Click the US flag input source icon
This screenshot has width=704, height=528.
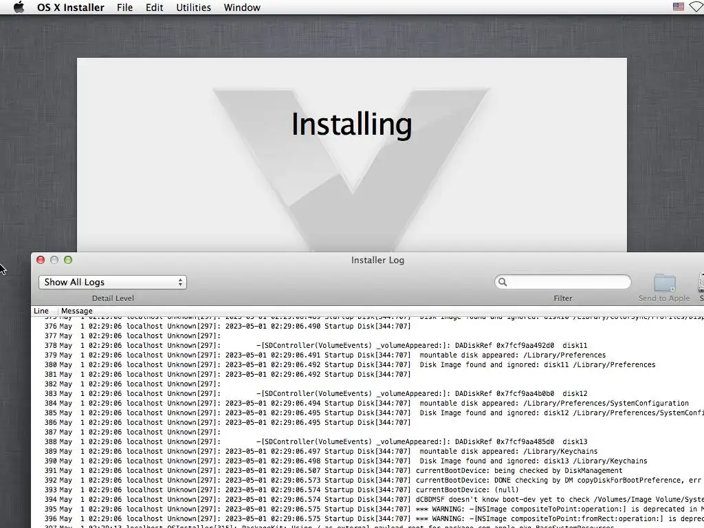coord(679,7)
